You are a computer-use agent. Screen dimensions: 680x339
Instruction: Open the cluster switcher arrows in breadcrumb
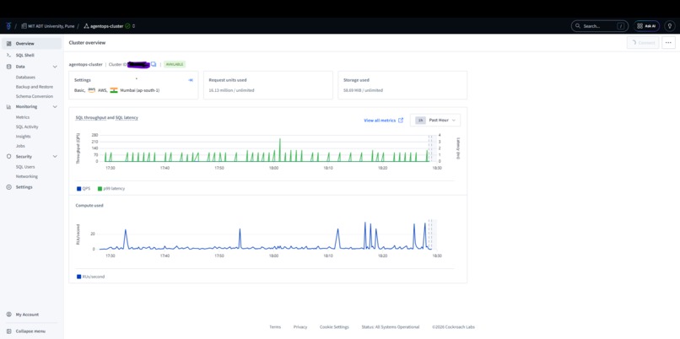(x=133, y=26)
